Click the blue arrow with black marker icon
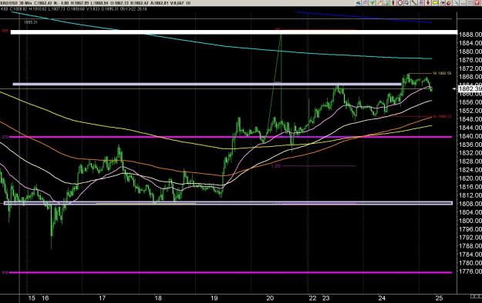 (x=443, y=3)
